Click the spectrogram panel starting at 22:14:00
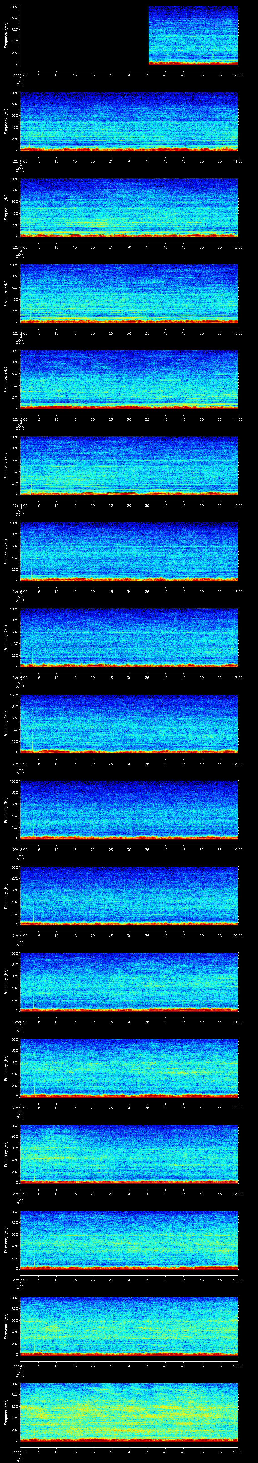 129,465
